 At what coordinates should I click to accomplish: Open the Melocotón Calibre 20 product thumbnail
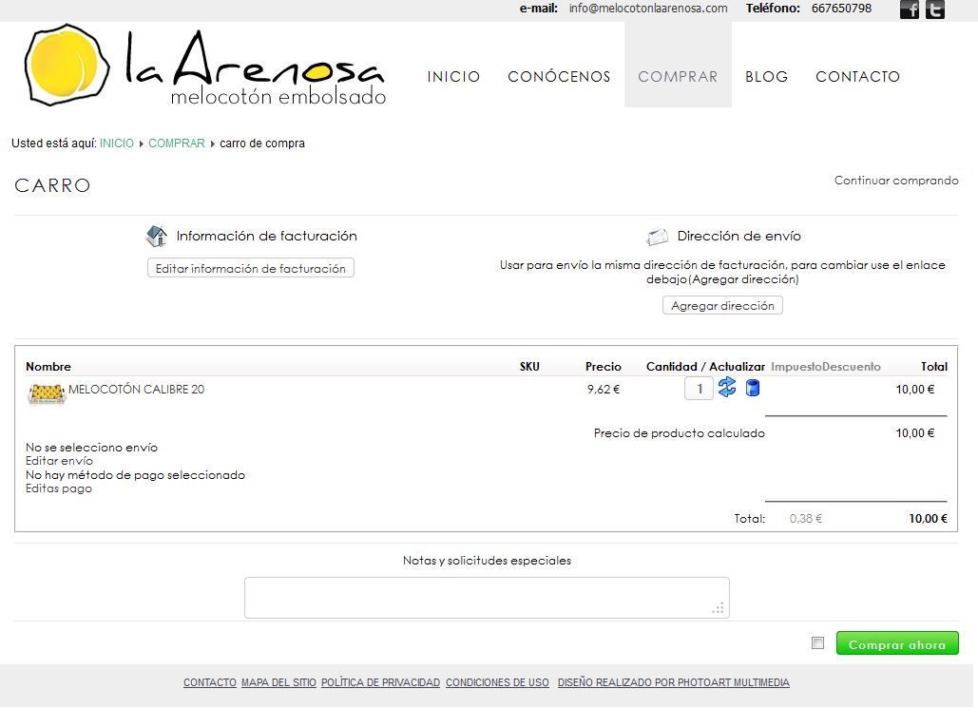tap(47, 393)
